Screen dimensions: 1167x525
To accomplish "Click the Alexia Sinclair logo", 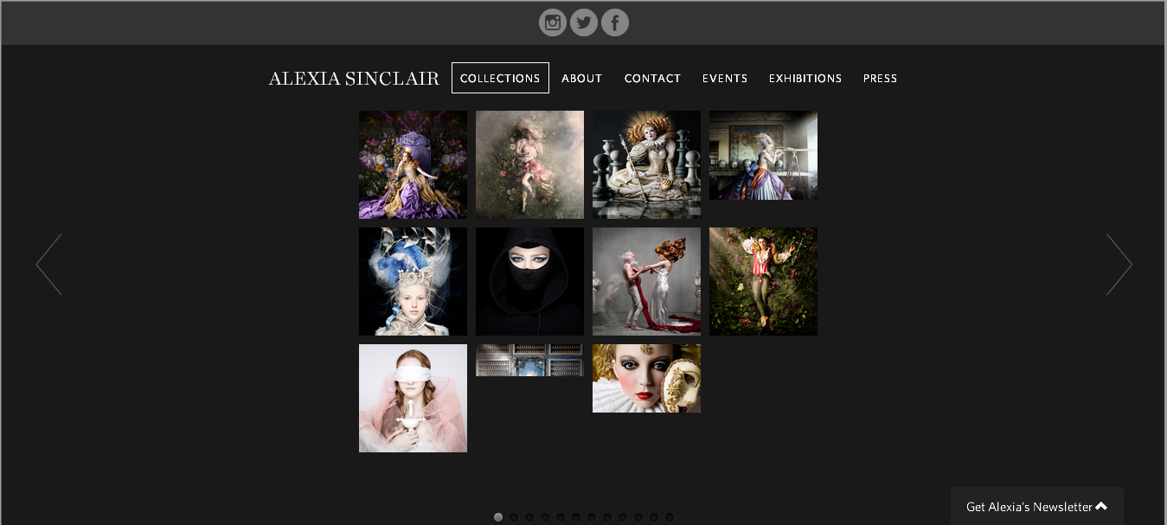I will click(x=354, y=79).
